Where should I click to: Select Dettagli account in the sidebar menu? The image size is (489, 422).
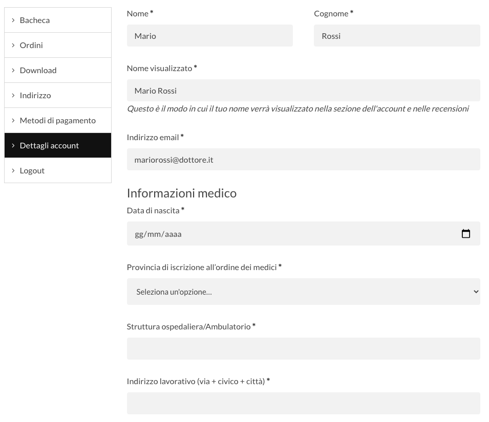click(x=49, y=145)
